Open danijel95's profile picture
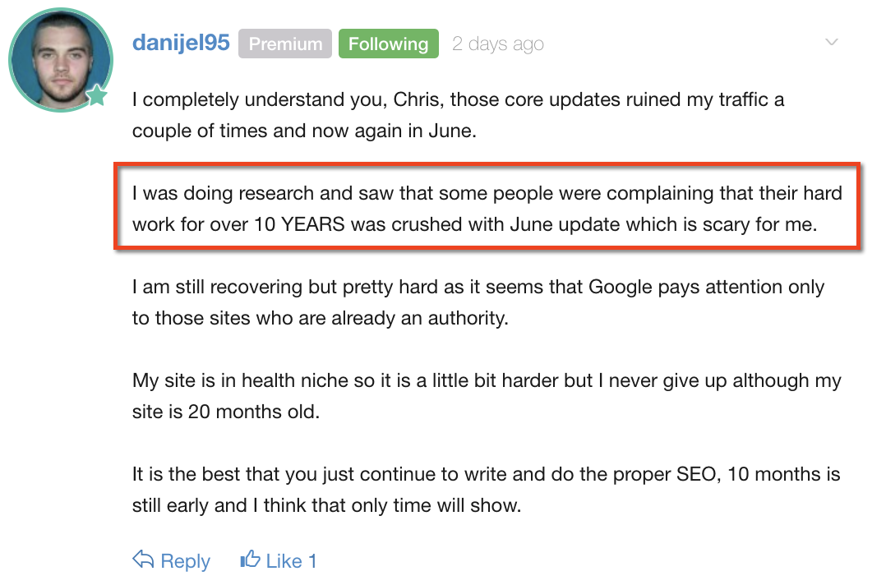This screenshot has width=886, height=585. (61, 60)
